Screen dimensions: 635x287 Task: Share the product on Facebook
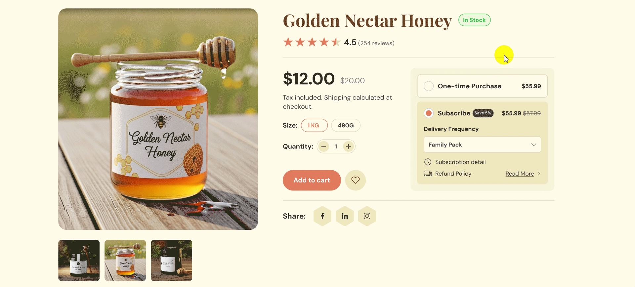pyautogui.click(x=322, y=216)
